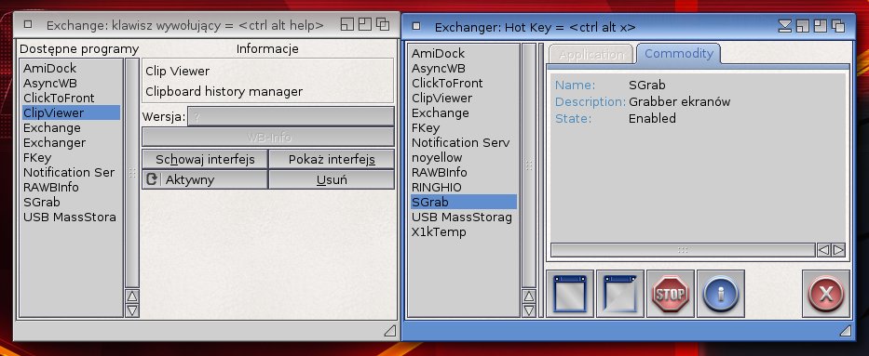869x356 pixels.
Task: Select FKey in Exchange program list
Action: pyautogui.click(x=71, y=157)
